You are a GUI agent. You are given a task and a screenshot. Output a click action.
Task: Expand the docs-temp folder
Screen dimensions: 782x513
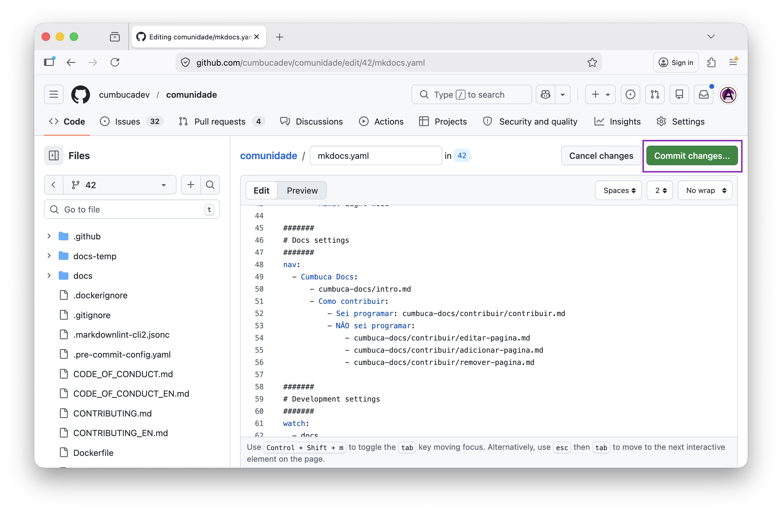click(x=49, y=256)
